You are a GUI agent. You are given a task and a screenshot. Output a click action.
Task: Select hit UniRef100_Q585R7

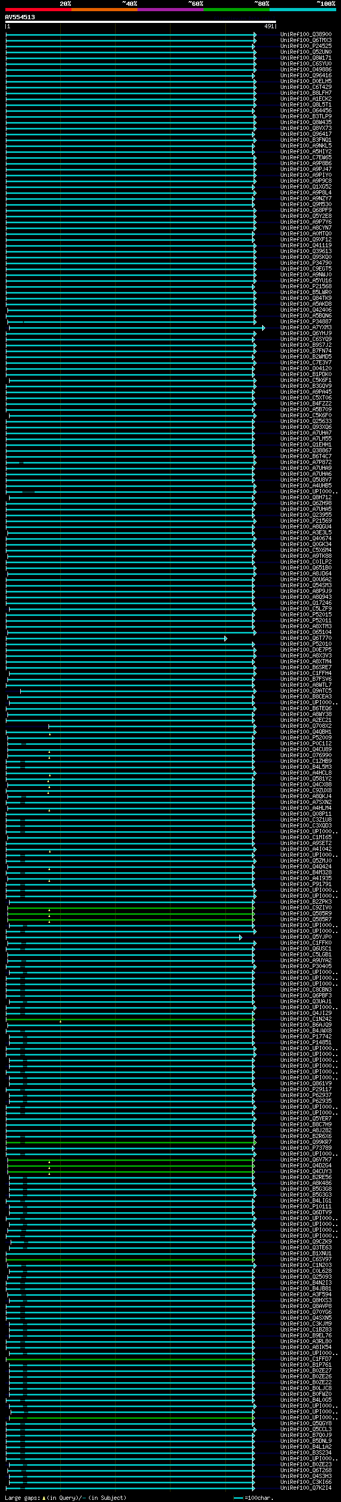305,920
